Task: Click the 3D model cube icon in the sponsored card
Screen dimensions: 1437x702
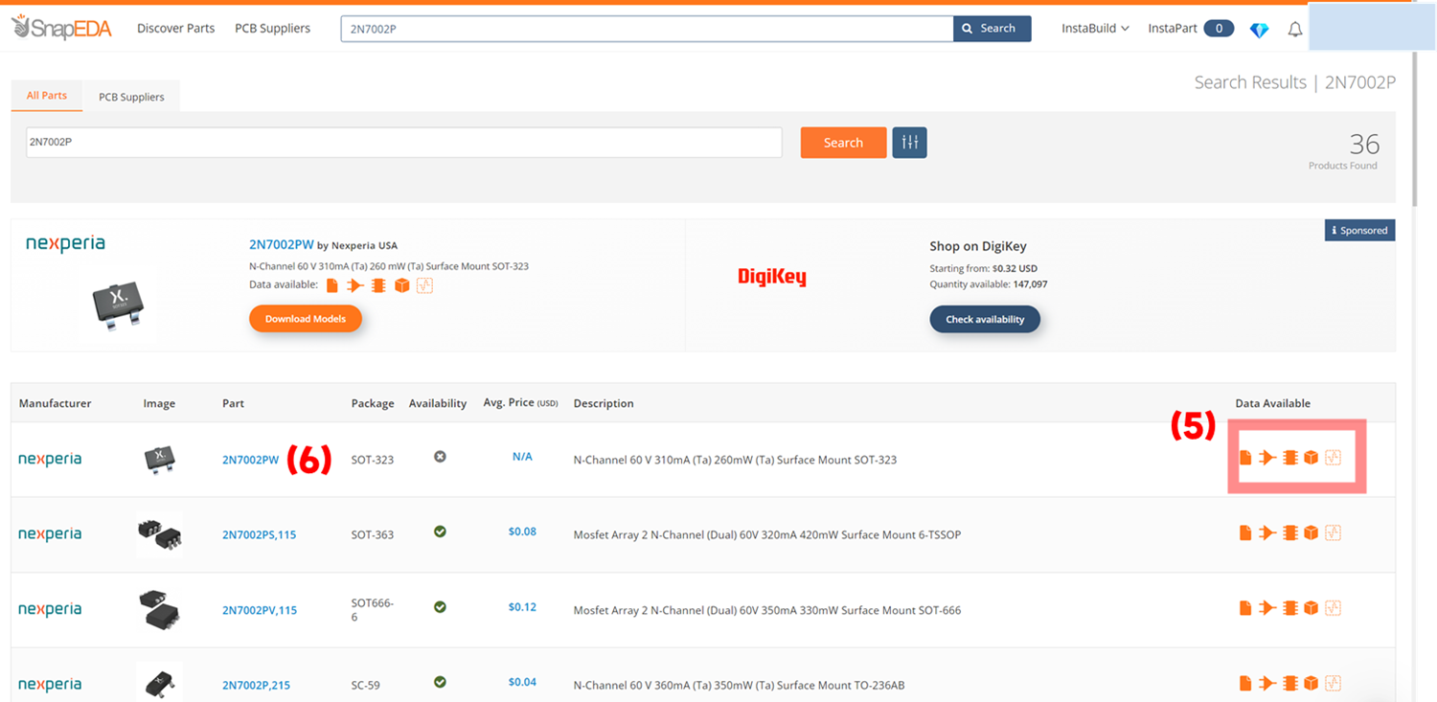Action: (402, 285)
